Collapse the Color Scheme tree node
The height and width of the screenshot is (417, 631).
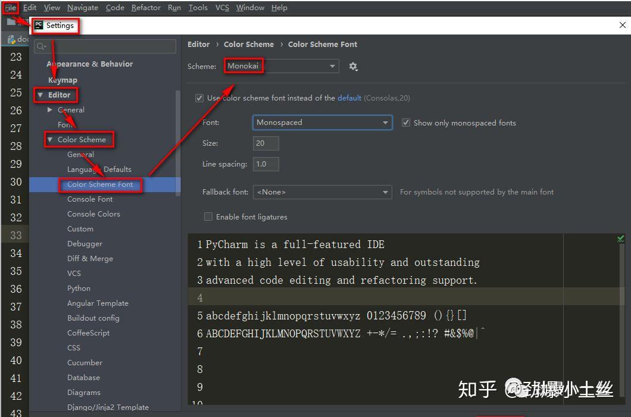click(49, 140)
